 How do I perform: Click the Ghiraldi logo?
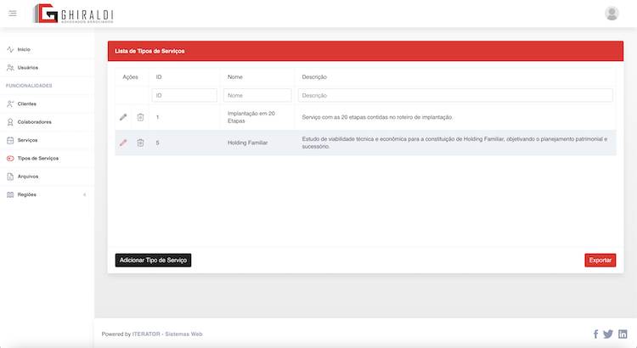click(x=73, y=14)
